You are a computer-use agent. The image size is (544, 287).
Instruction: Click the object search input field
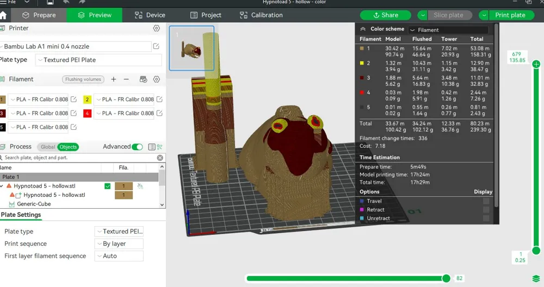78,158
